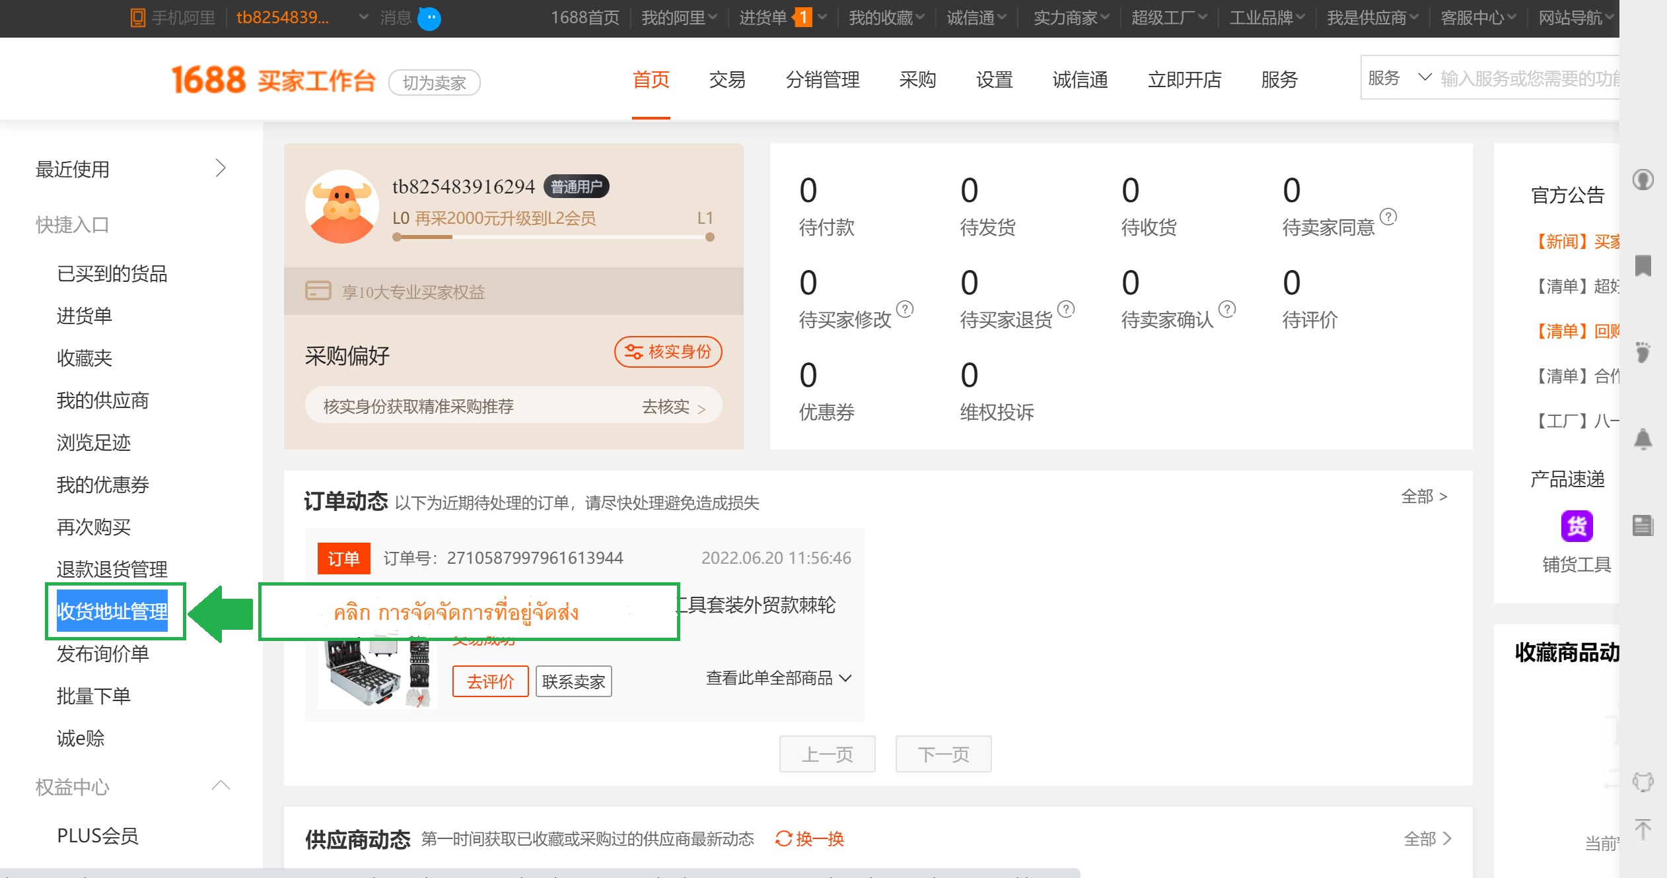Click the 待付款 count

(808, 190)
